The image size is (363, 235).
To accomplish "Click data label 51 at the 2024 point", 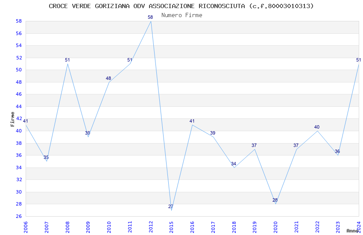I will coord(358,60).
